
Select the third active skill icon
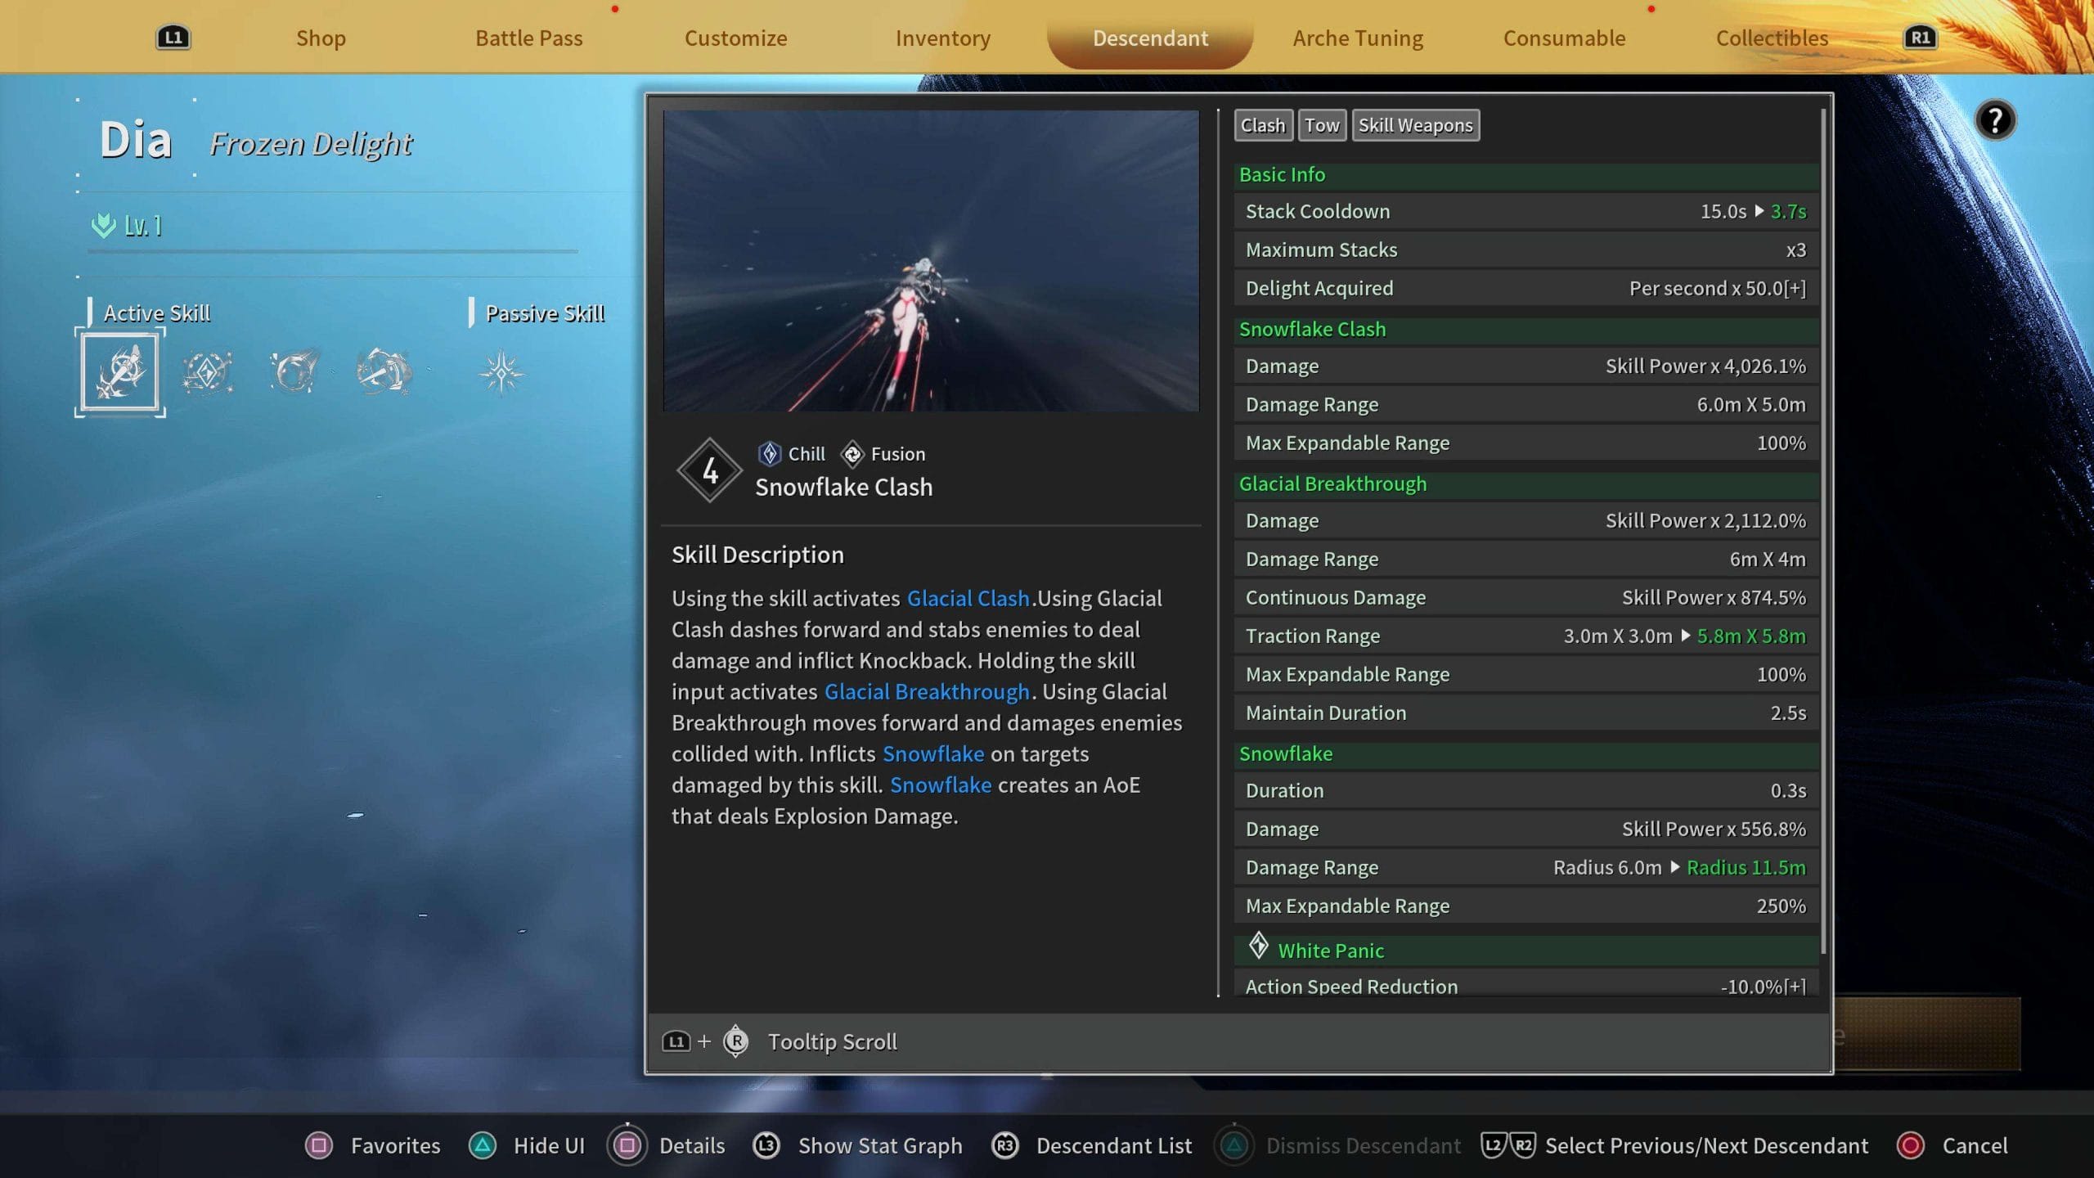click(294, 373)
